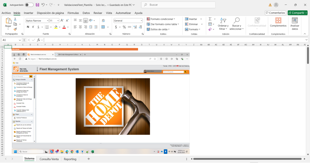Collapse the ribbon with the chevron

pyautogui.click(x=305, y=34)
